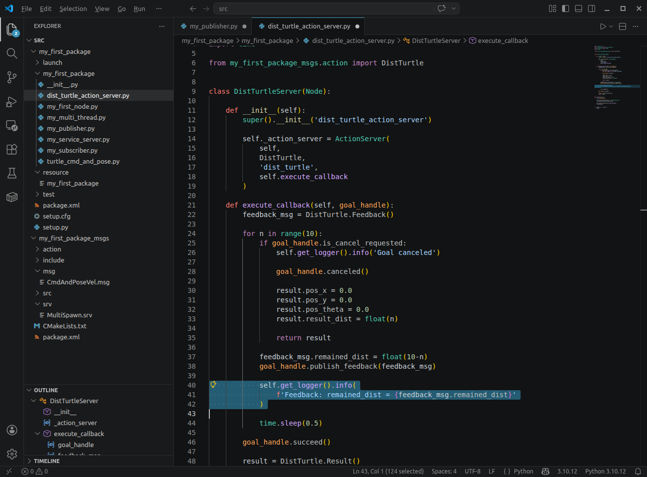Change encoding via UTF-8 indicator

pos(473,471)
